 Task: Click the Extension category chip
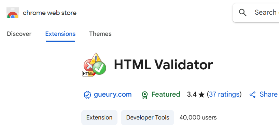(99, 117)
